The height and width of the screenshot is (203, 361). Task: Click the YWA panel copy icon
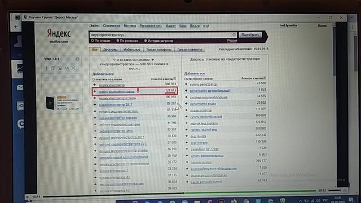coord(52,68)
